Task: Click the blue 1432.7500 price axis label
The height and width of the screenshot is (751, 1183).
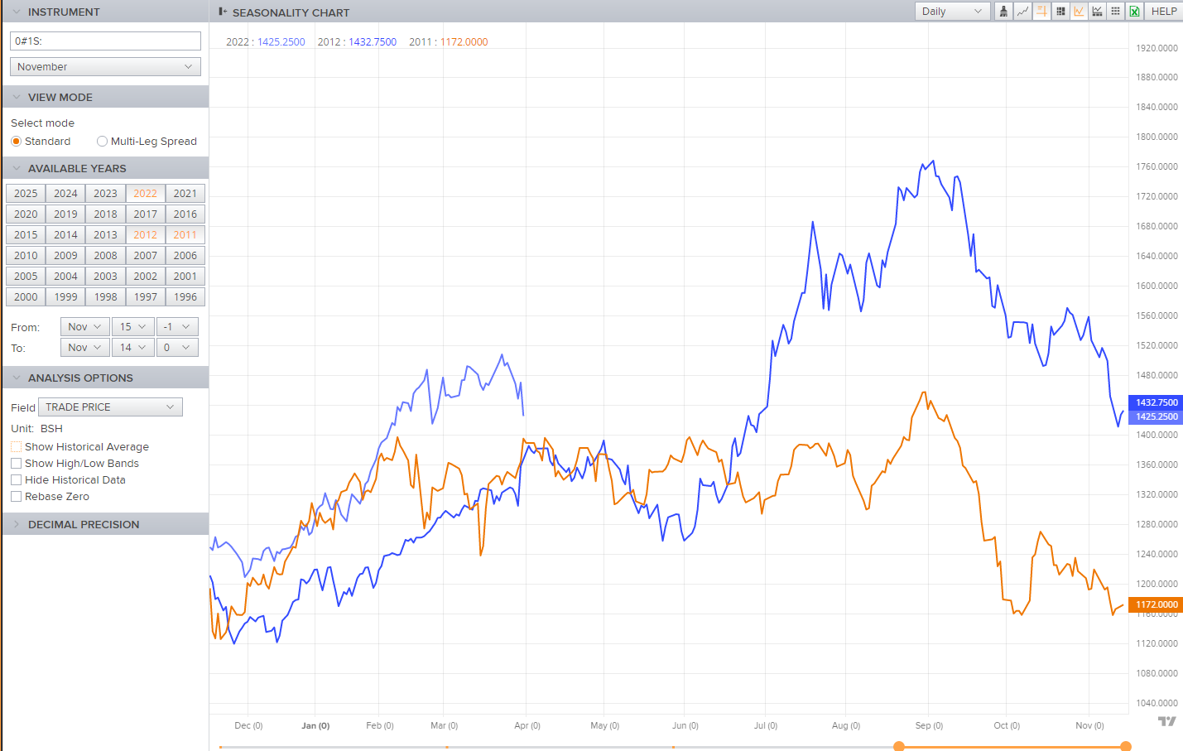Action: click(x=1156, y=402)
